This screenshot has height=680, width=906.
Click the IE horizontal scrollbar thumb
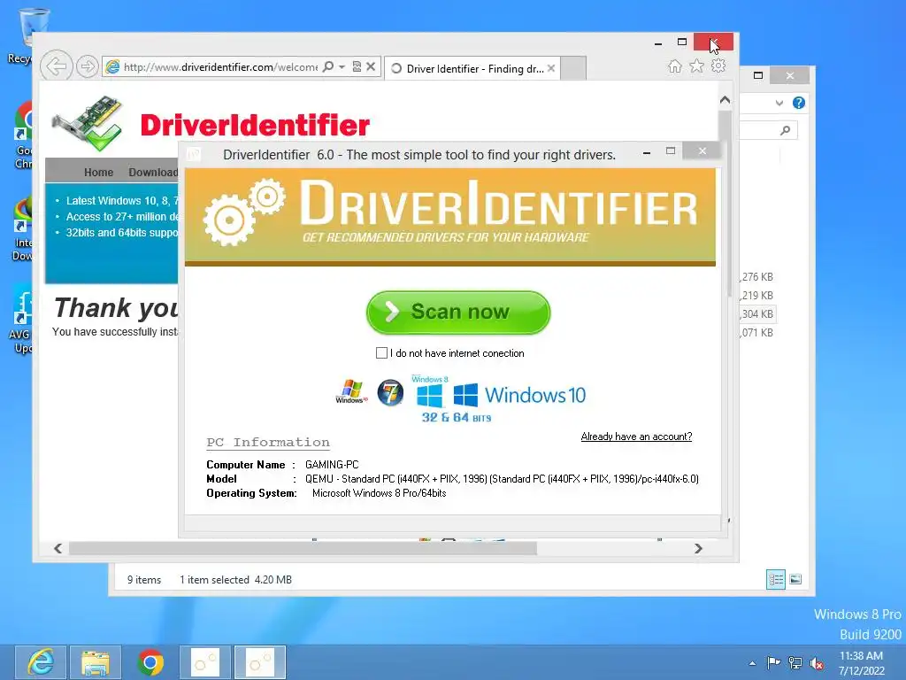point(303,548)
